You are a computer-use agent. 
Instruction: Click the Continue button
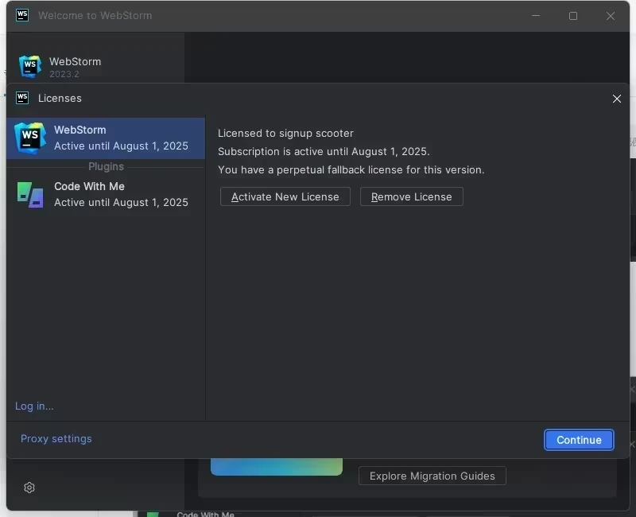click(579, 440)
